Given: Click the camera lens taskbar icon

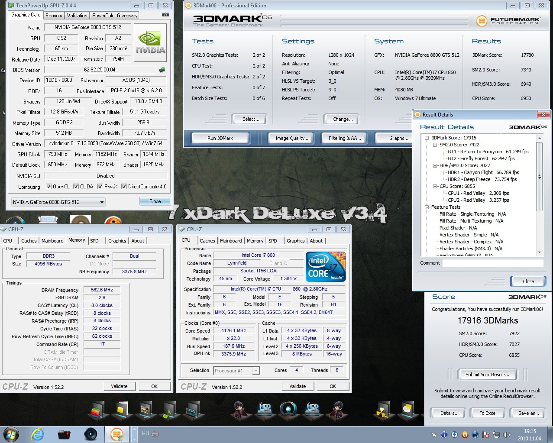Looking at the screenshot, I should click(x=91, y=434).
